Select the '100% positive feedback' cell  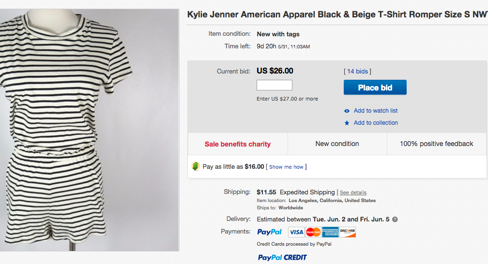436,144
